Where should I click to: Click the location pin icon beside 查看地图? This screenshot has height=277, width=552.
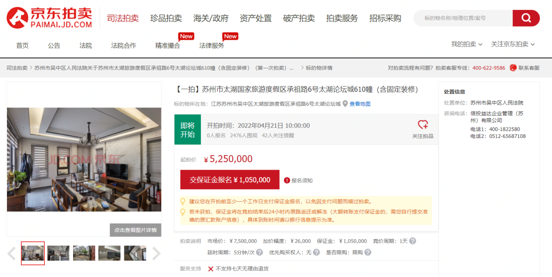[x=346, y=104]
